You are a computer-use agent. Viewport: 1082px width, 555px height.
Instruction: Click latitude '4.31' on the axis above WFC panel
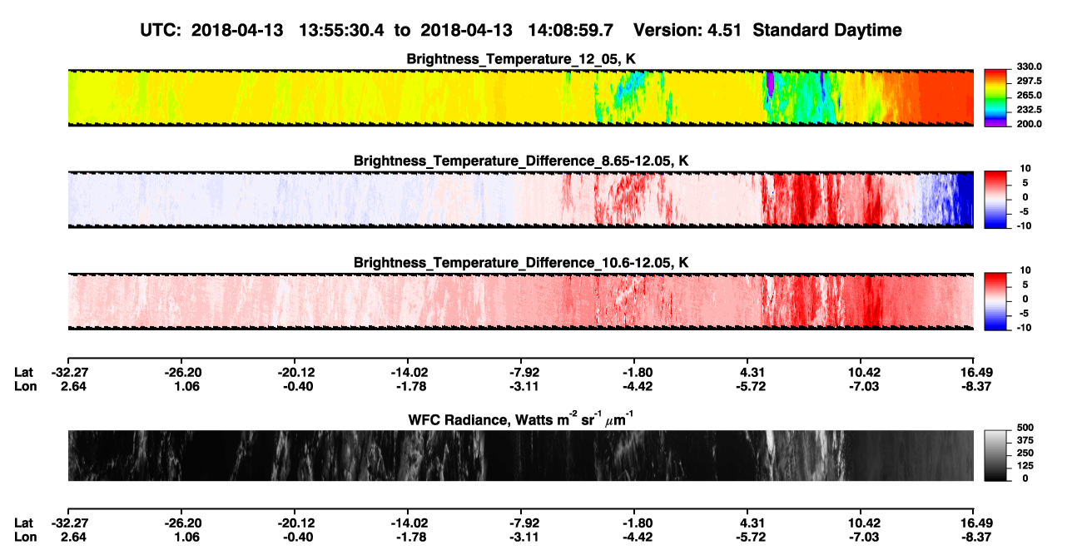(x=752, y=372)
